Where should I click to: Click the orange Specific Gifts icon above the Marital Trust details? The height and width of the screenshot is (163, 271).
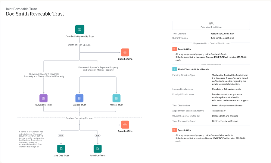pos(174,49)
